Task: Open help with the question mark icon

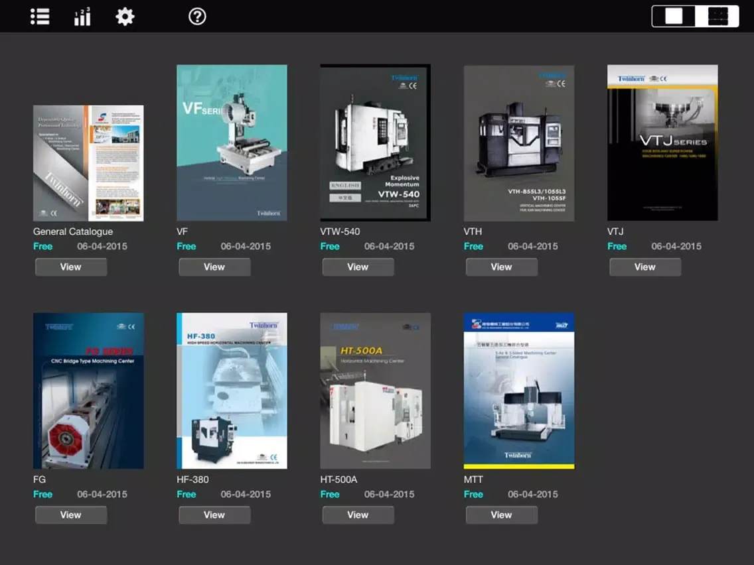Action: (x=197, y=17)
